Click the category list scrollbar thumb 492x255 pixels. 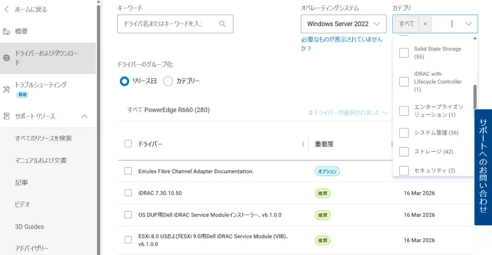tap(475, 97)
